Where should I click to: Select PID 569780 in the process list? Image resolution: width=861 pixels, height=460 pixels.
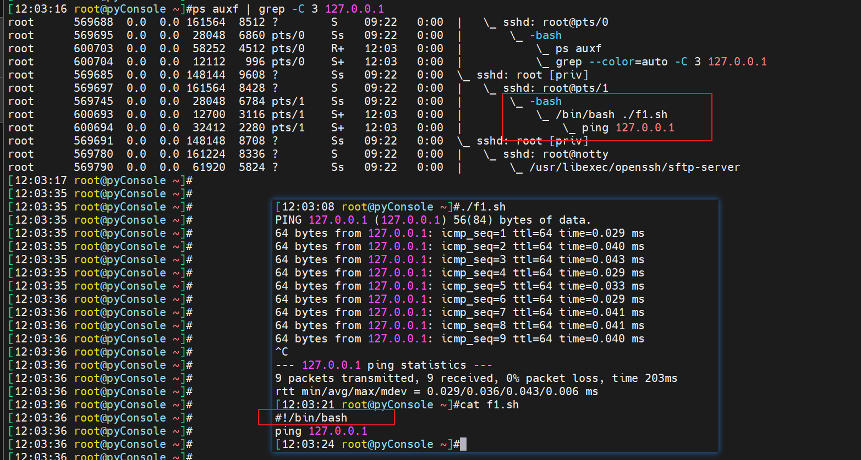point(94,154)
